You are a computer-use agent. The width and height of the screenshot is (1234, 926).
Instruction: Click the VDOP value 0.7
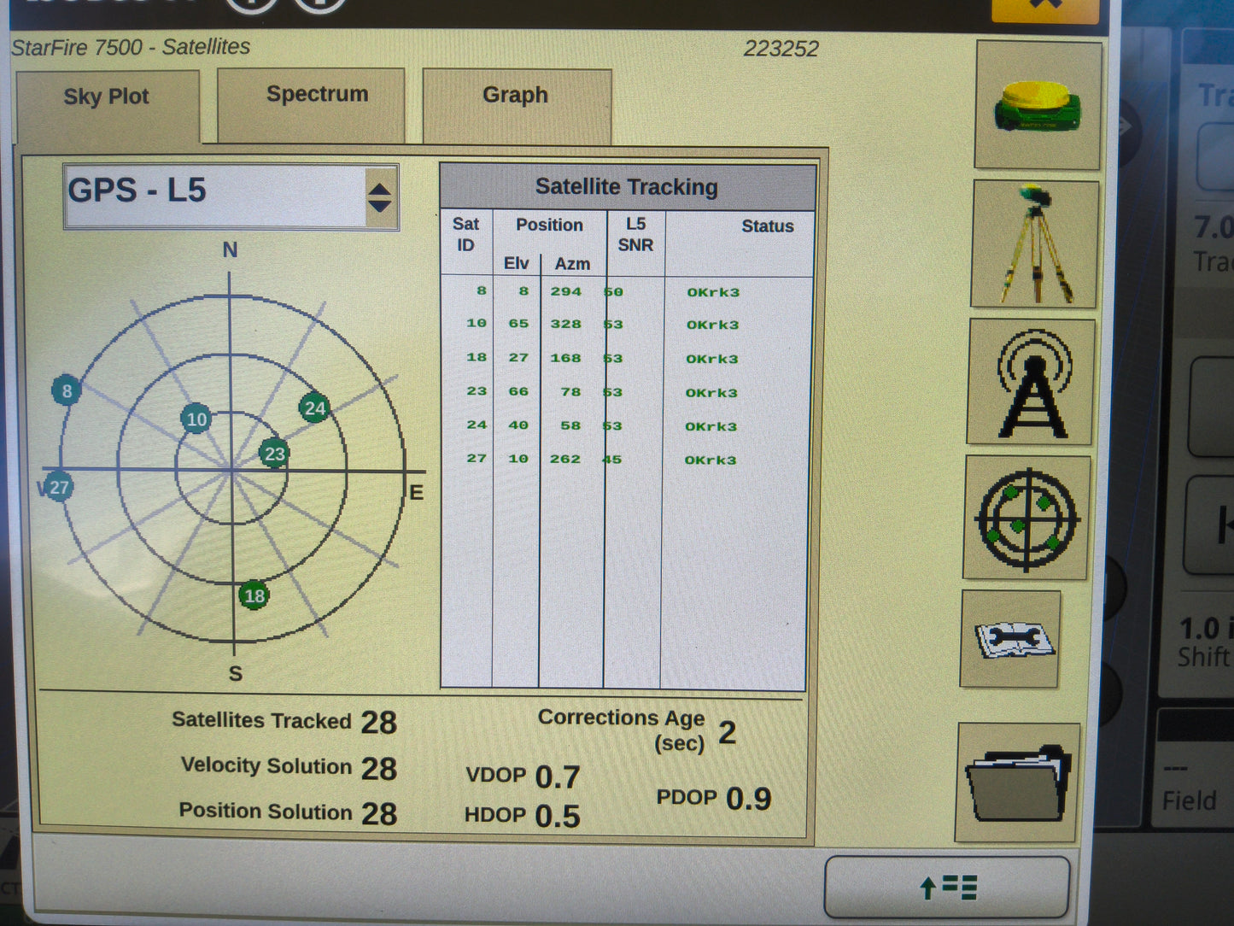[558, 777]
